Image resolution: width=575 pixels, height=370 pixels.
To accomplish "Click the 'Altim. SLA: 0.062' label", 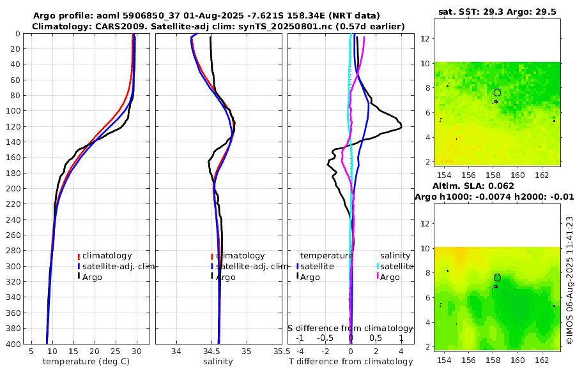I will point(473,186).
